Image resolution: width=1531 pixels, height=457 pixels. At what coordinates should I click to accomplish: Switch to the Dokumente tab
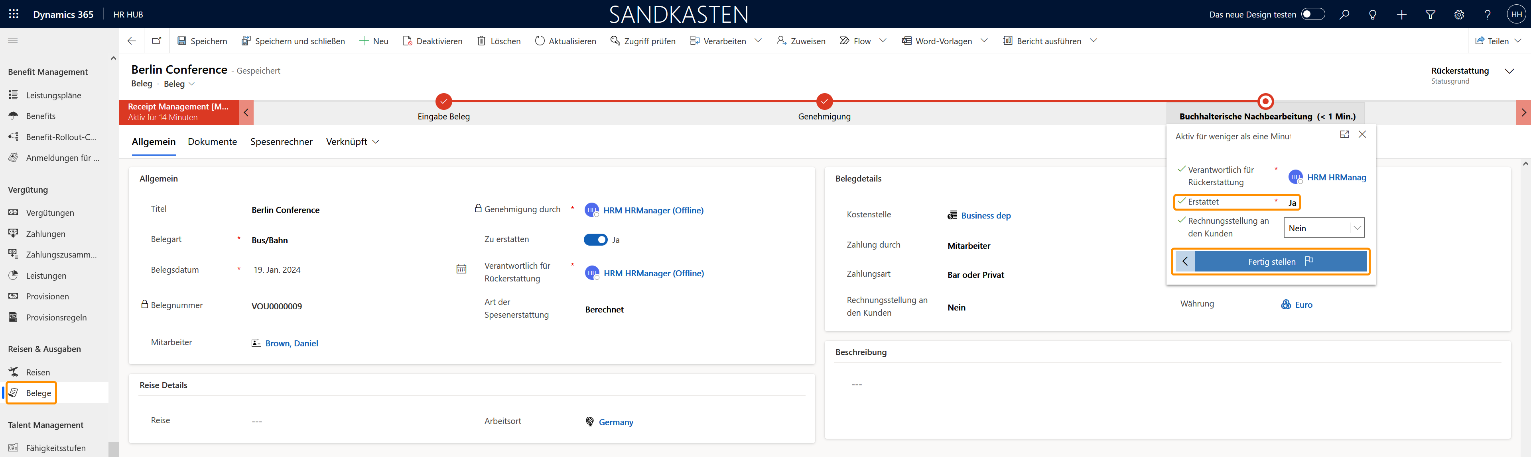tap(212, 142)
